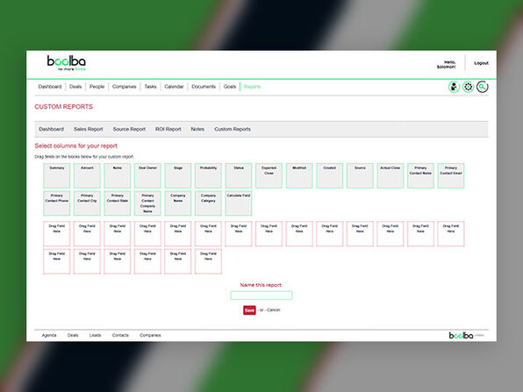
Task: Switch to the Sales Report tab
Action: coord(89,129)
